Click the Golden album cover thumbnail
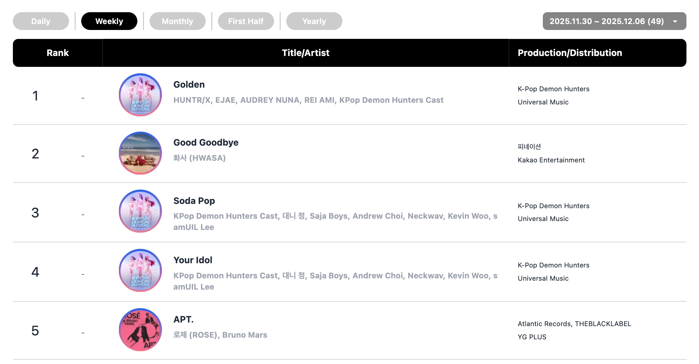 coord(140,95)
